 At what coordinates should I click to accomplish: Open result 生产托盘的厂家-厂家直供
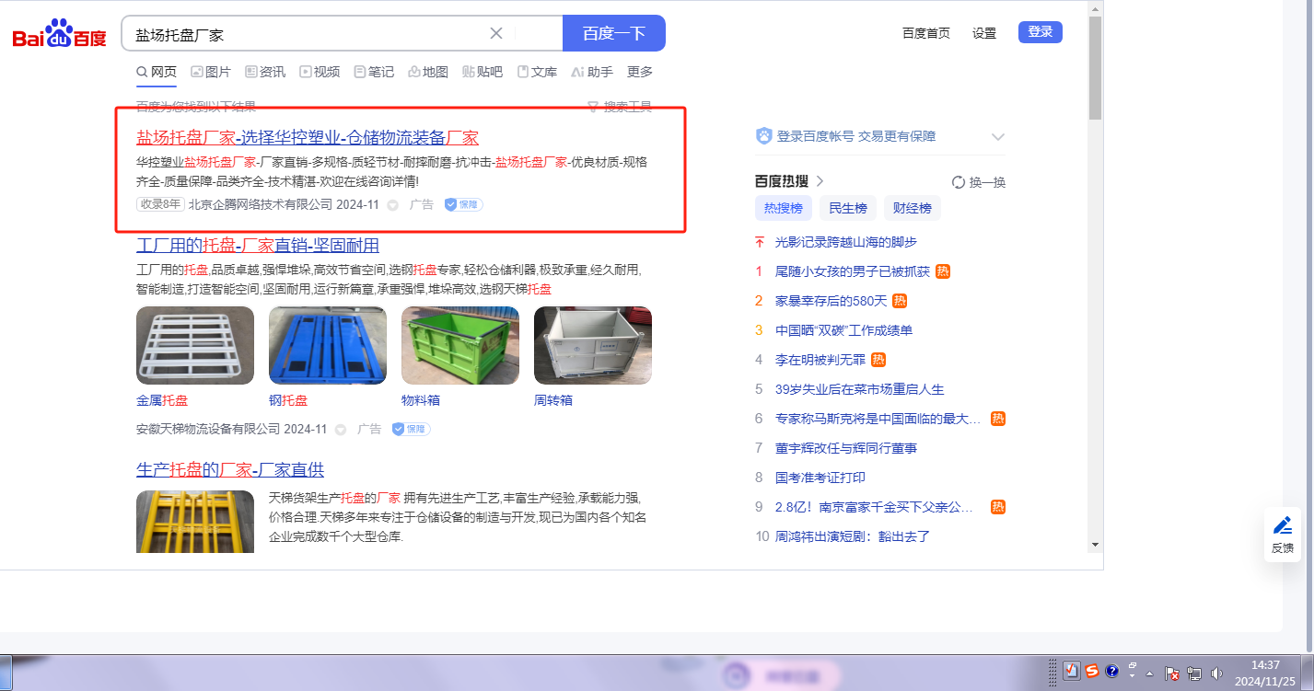coord(230,469)
